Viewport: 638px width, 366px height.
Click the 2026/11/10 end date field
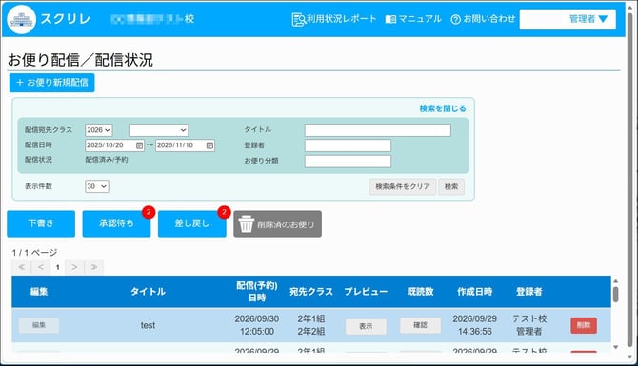tap(185, 145)
